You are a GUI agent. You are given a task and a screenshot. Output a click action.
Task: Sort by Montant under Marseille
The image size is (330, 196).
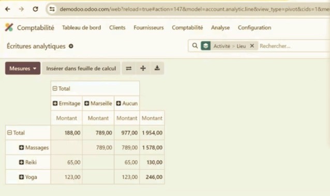tap(98, 118)
